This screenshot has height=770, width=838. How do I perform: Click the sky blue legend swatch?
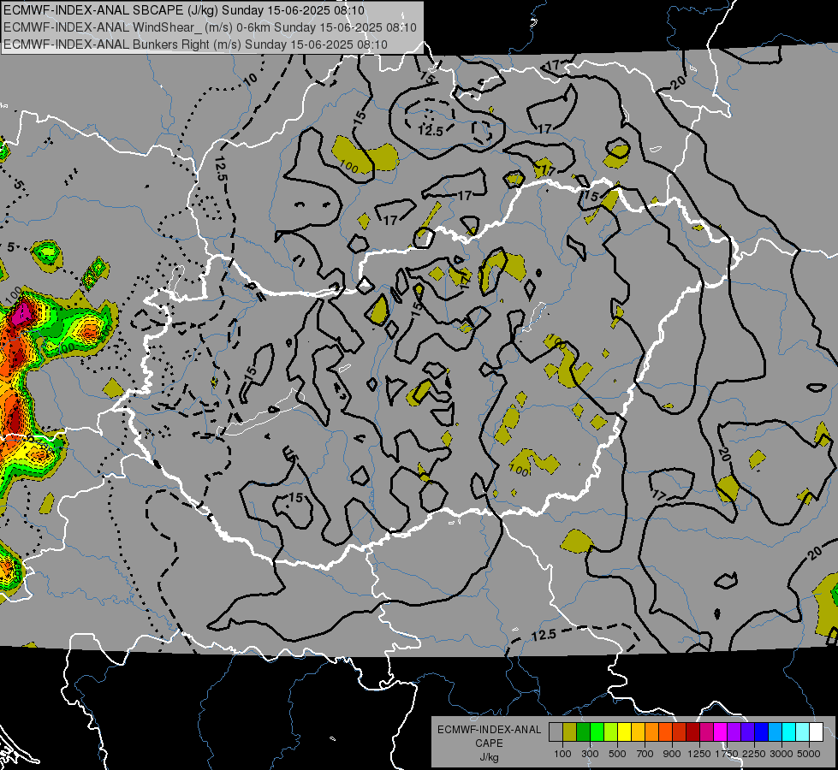click(x=776, y=732)
